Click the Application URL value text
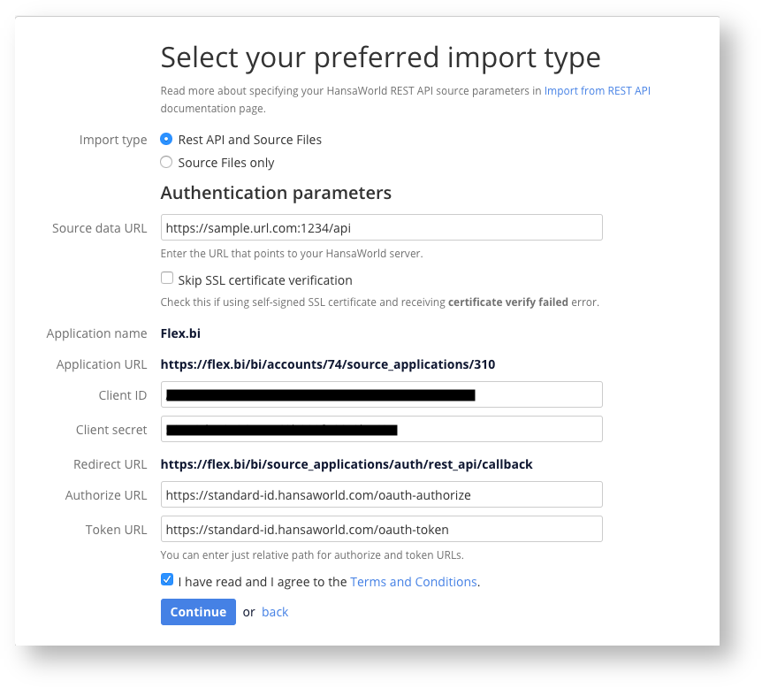 click(x=333, y=364)
